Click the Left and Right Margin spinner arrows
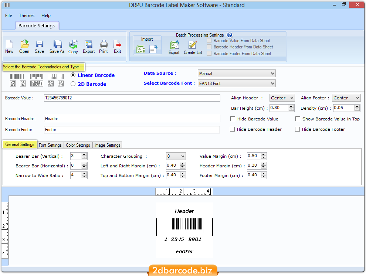Image resolution: width=366 pixels, height=276 pixels. click(183, 166)
